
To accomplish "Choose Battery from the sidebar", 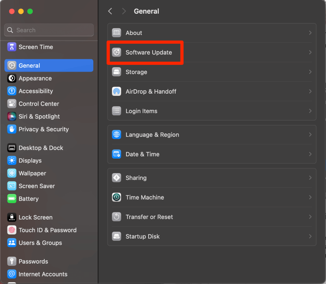I will click(28, 199).
